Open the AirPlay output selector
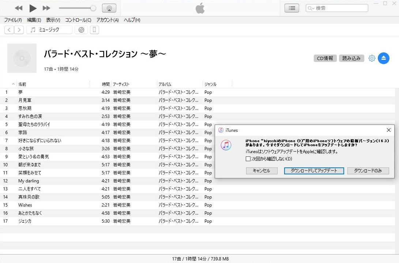The height and width of the screenshot is (263, 399). pos(109,8)
